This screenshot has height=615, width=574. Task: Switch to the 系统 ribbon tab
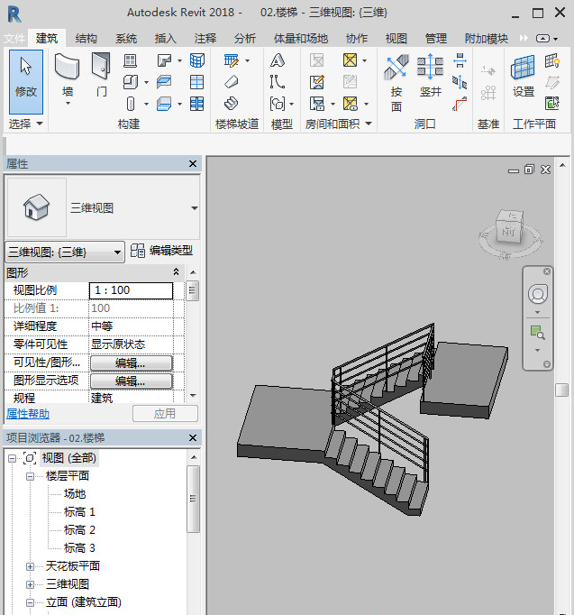[126, 39]
